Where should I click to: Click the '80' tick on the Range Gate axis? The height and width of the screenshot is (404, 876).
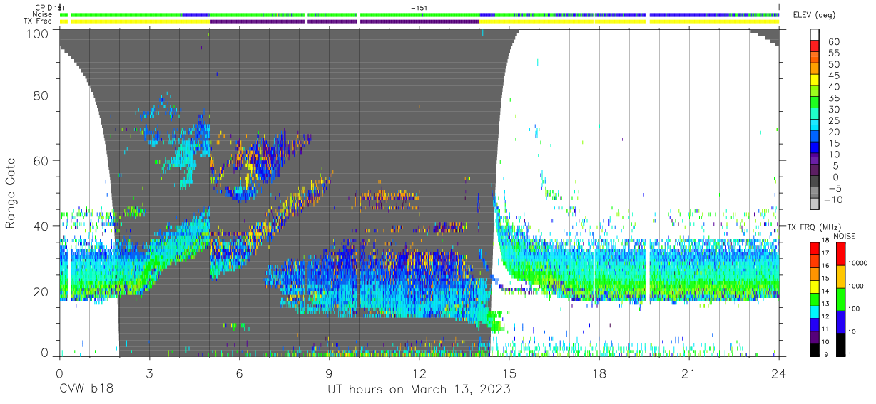(x=42, y=95)
